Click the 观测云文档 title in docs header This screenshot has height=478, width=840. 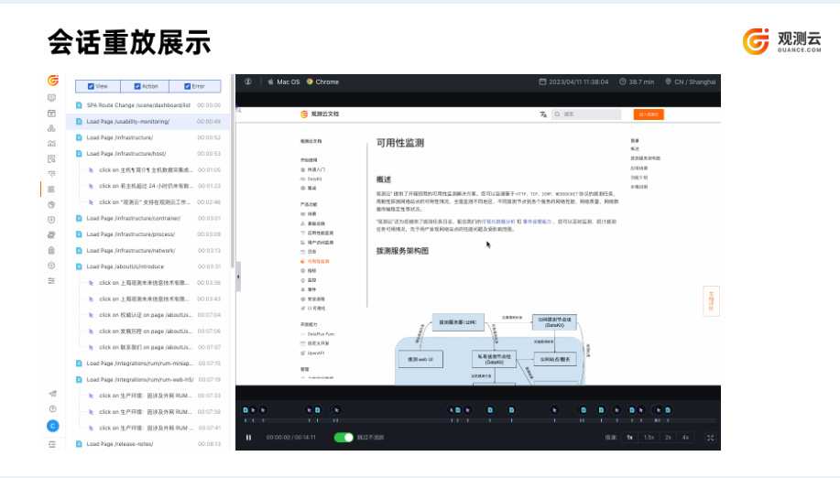[324, 114]
